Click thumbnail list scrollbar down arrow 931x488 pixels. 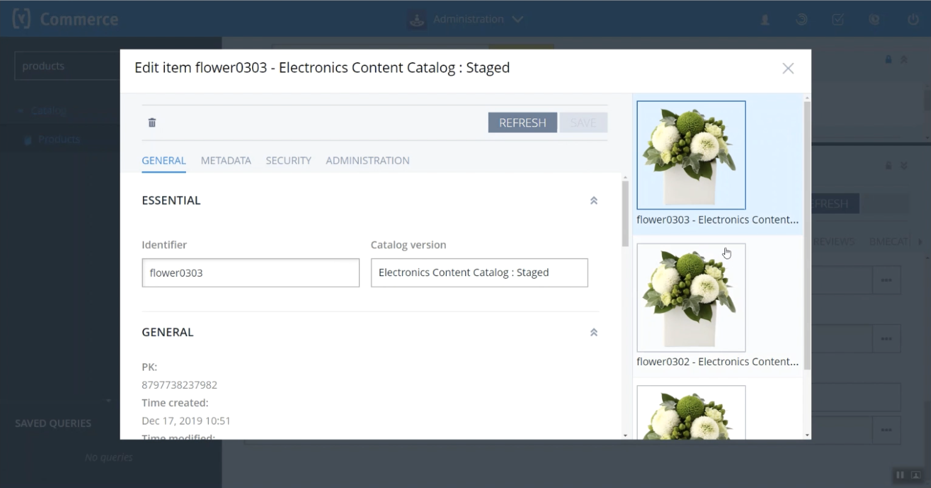pos(807,435)
